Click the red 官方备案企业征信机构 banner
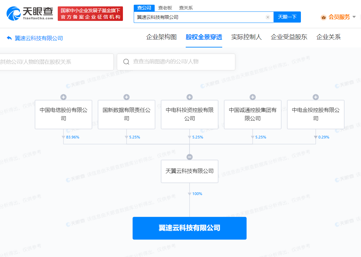The height and width of the screenshot is (257, 361). (90, 14)
